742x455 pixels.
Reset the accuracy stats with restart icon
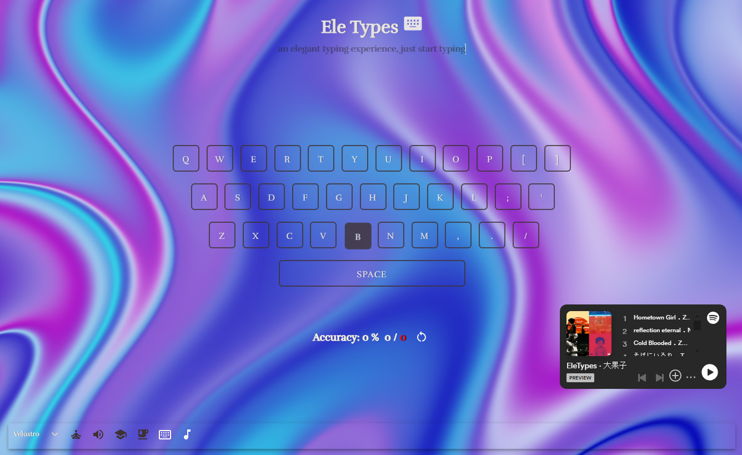click(x=422, y=337)
